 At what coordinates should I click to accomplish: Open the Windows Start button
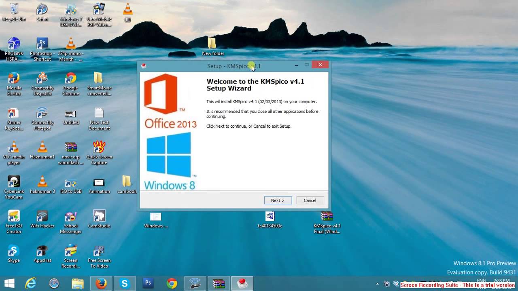9,284
